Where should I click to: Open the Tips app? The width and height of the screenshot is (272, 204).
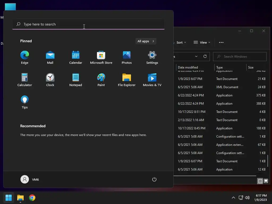[25, 102]
